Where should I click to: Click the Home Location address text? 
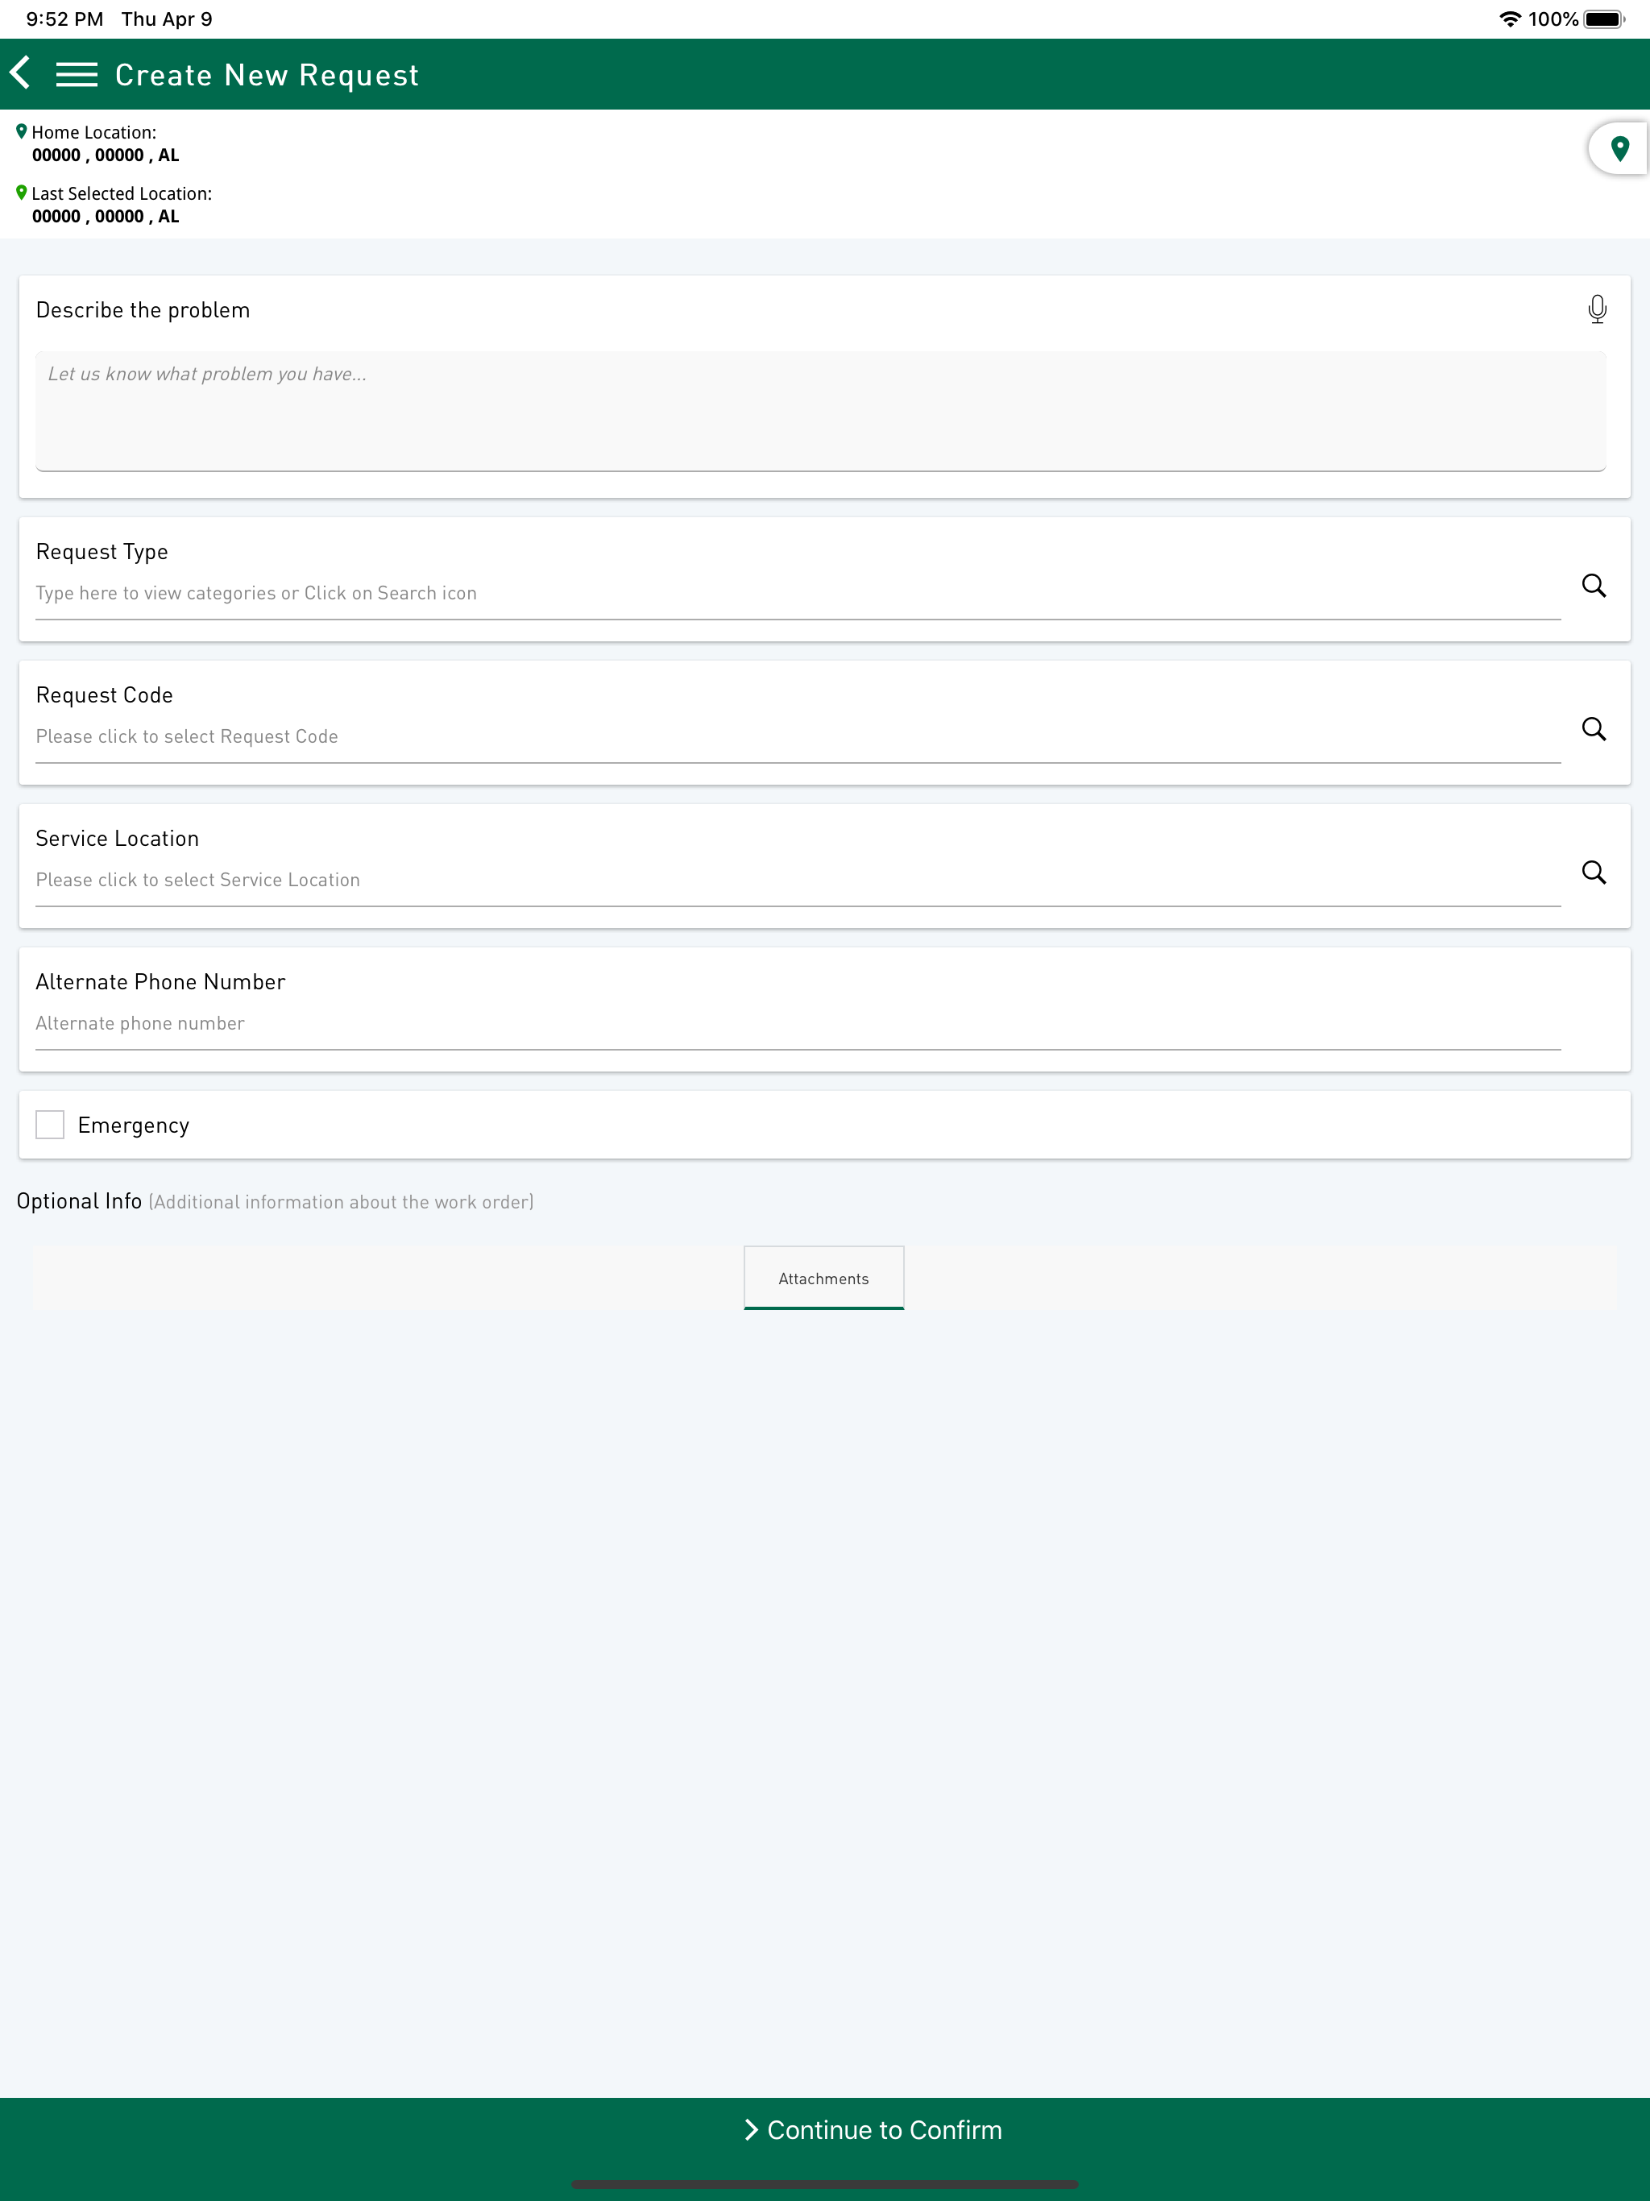105,154
